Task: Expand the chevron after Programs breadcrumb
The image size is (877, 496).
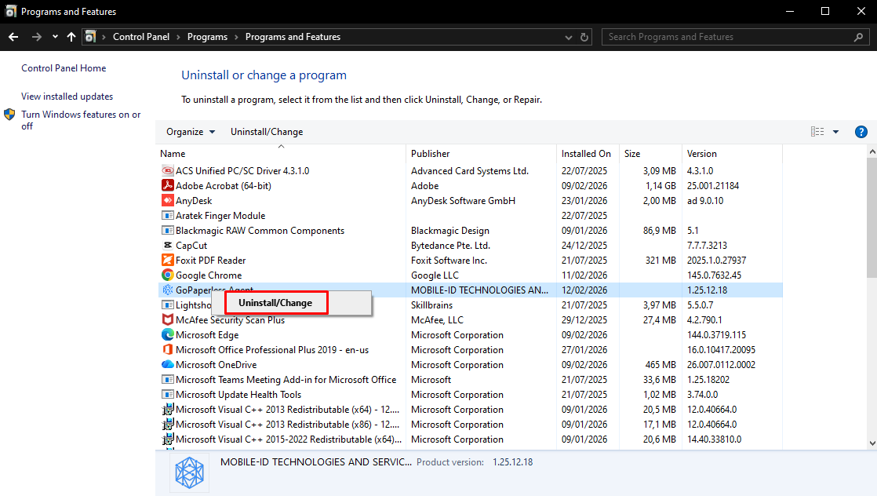Action: pyautogui.click(x=237, y=37)
